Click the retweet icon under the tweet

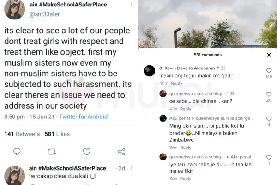coord(52,151)
